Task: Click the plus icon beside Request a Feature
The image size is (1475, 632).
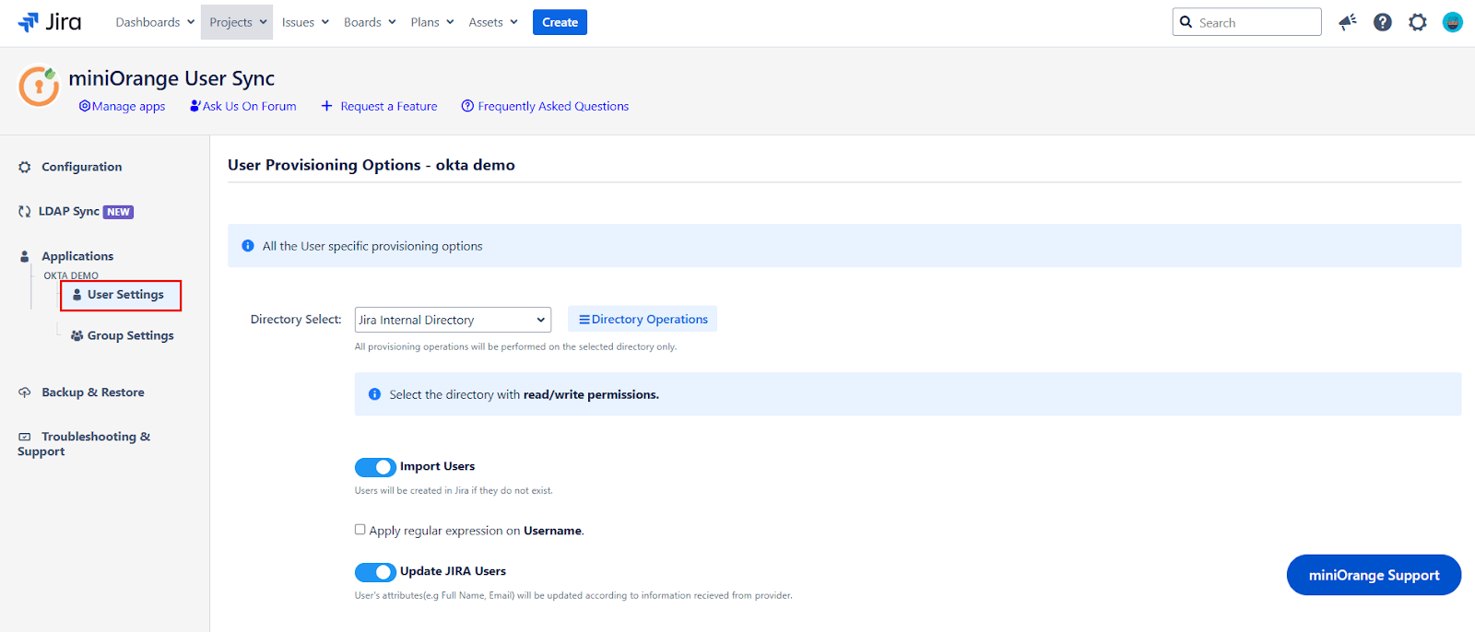Action: click(x=326, y=106)
